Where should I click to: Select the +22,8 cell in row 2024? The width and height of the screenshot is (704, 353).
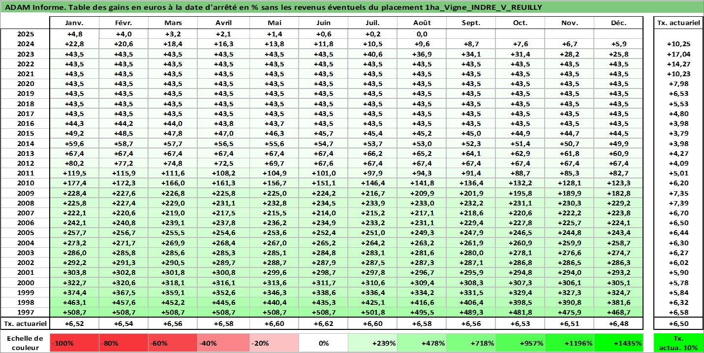[x=75, y=44]
